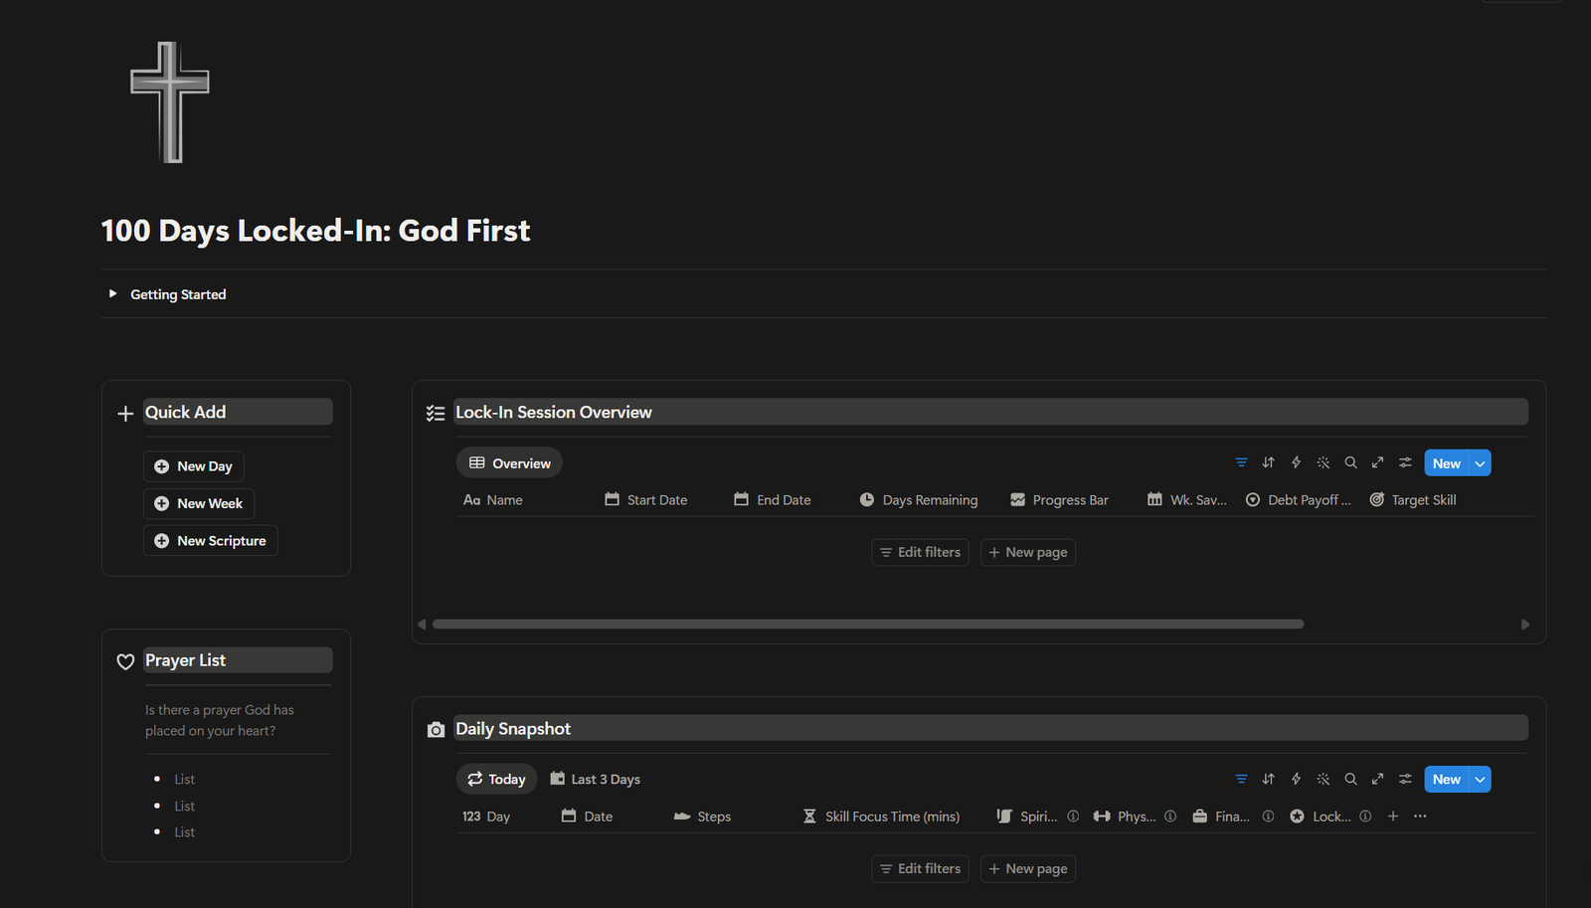Viewport: 1591px width, 908px height.
Task: Click the heart icon beside Prayer List
Action: pyautogui.click(x=125, y=661)
